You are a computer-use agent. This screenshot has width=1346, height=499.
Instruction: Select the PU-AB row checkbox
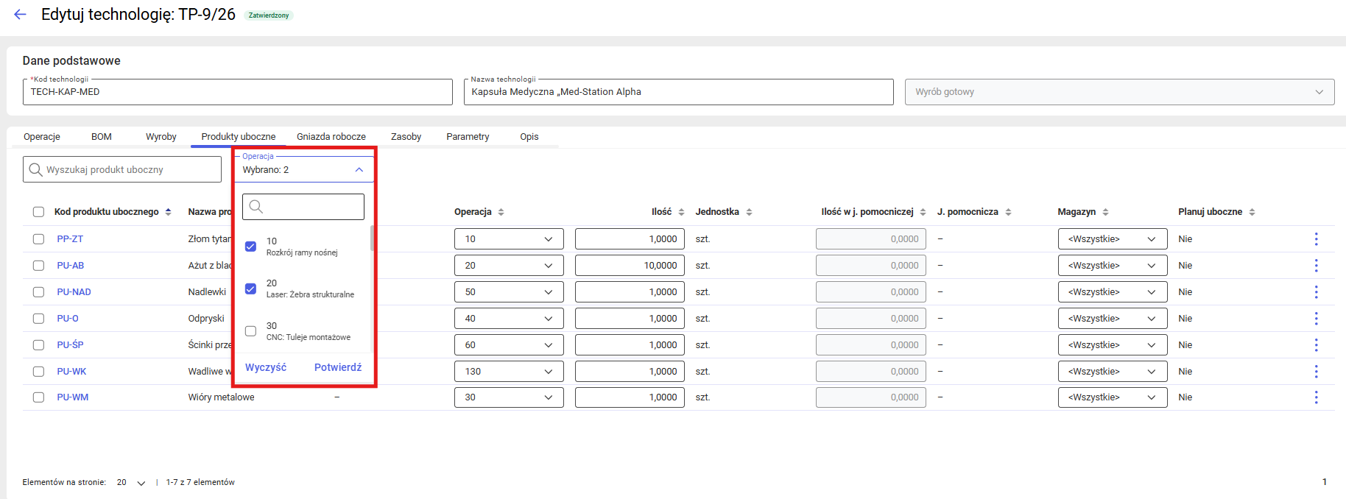[x=38, y=266]
